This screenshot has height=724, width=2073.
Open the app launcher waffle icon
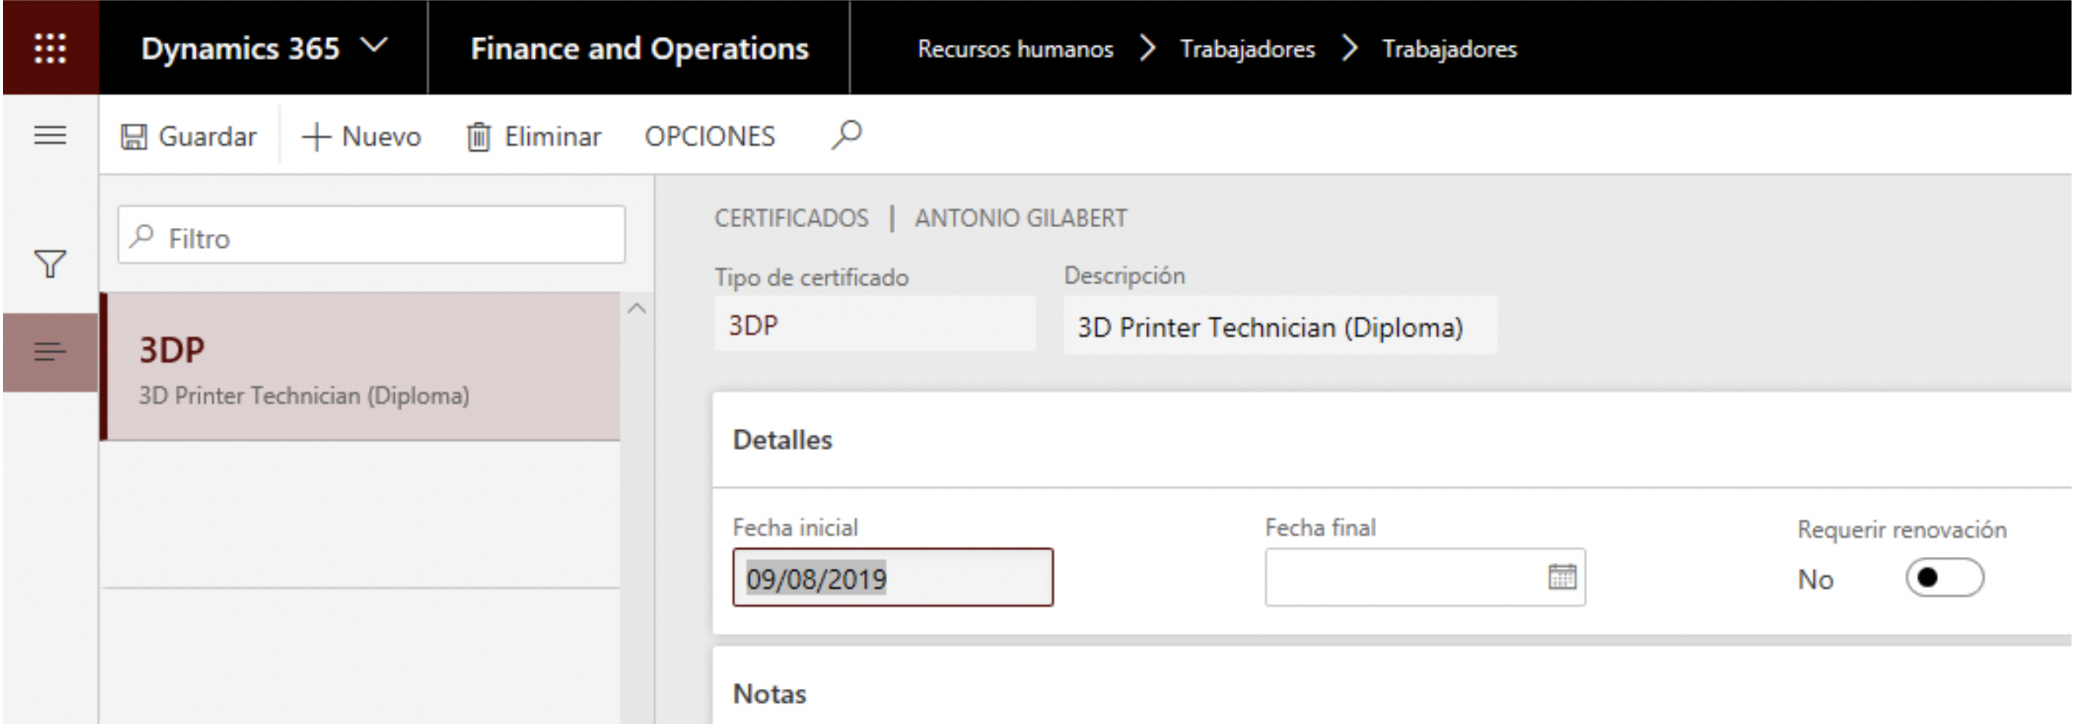(x=50, y=48)
